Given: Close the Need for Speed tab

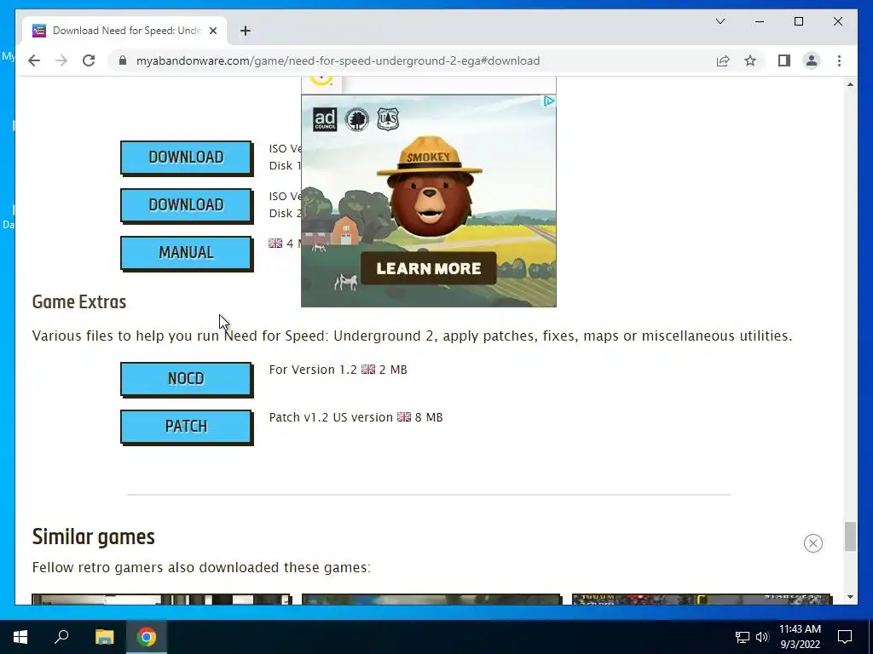Looking at the screenshot, I should [x=212, y=31].
